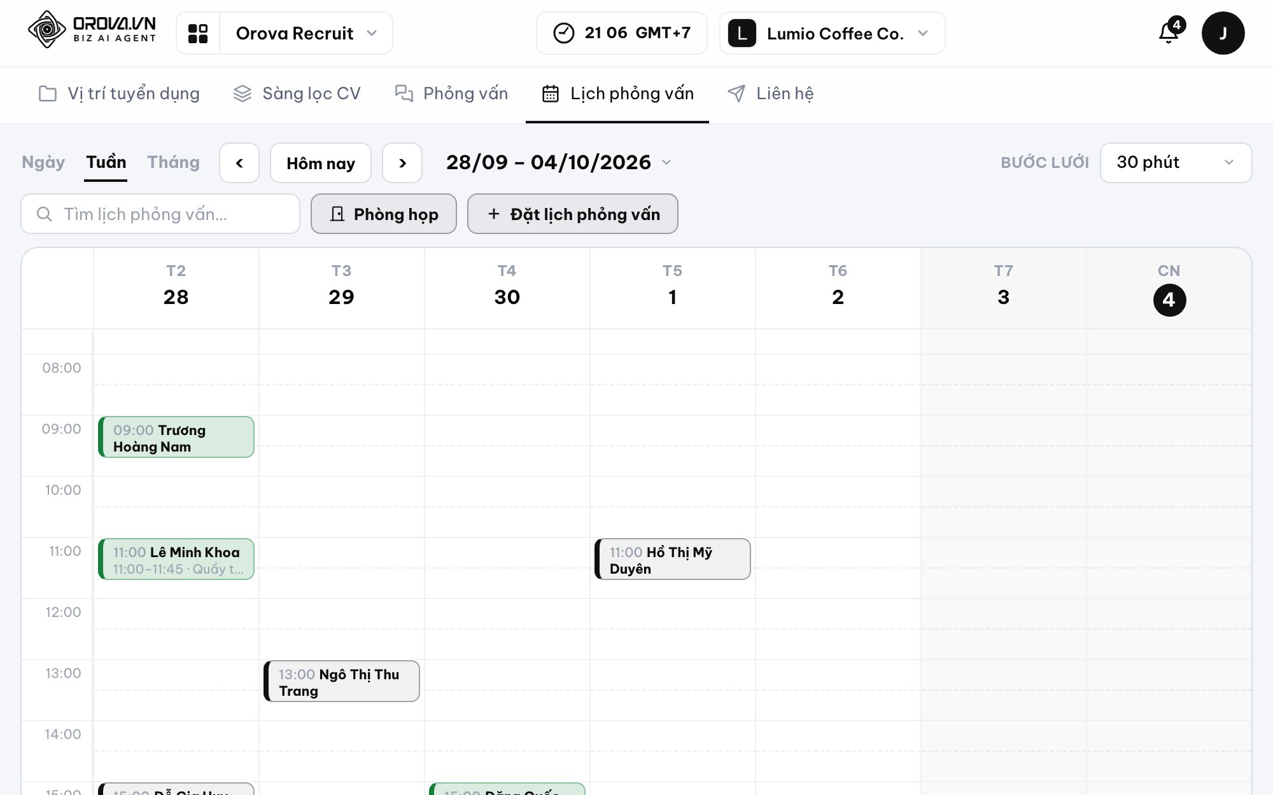Jump to Hôm nay
1273x795 pixels.
click(321, 163)
